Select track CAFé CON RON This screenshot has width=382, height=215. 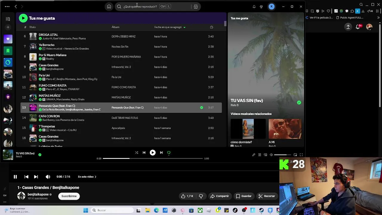point(49,116)
